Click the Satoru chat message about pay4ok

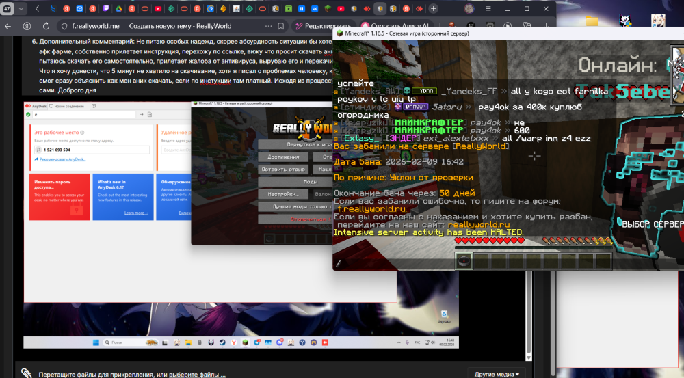(460, 107)
